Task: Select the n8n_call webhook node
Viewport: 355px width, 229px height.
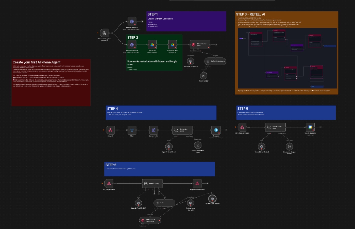Action: [x=110, y=130]
